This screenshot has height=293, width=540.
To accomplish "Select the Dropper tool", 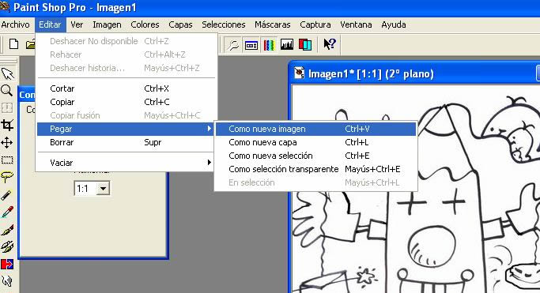I will pos(7,212).
